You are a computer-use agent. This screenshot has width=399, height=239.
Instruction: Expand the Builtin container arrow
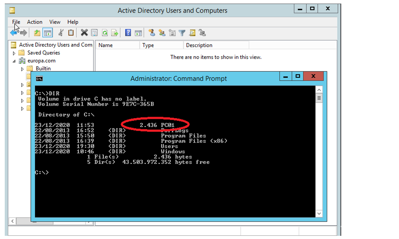coord(23,69)
